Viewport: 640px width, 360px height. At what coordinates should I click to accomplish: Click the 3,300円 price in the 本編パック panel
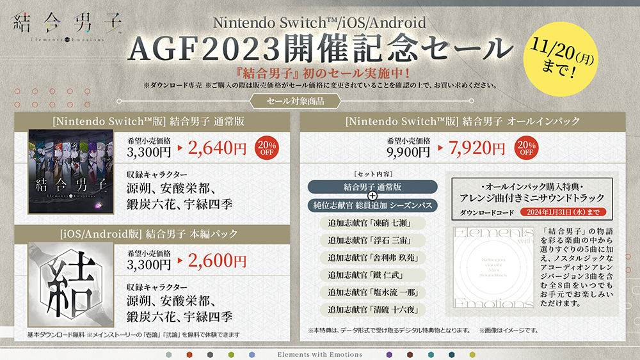tap(148, 265)
